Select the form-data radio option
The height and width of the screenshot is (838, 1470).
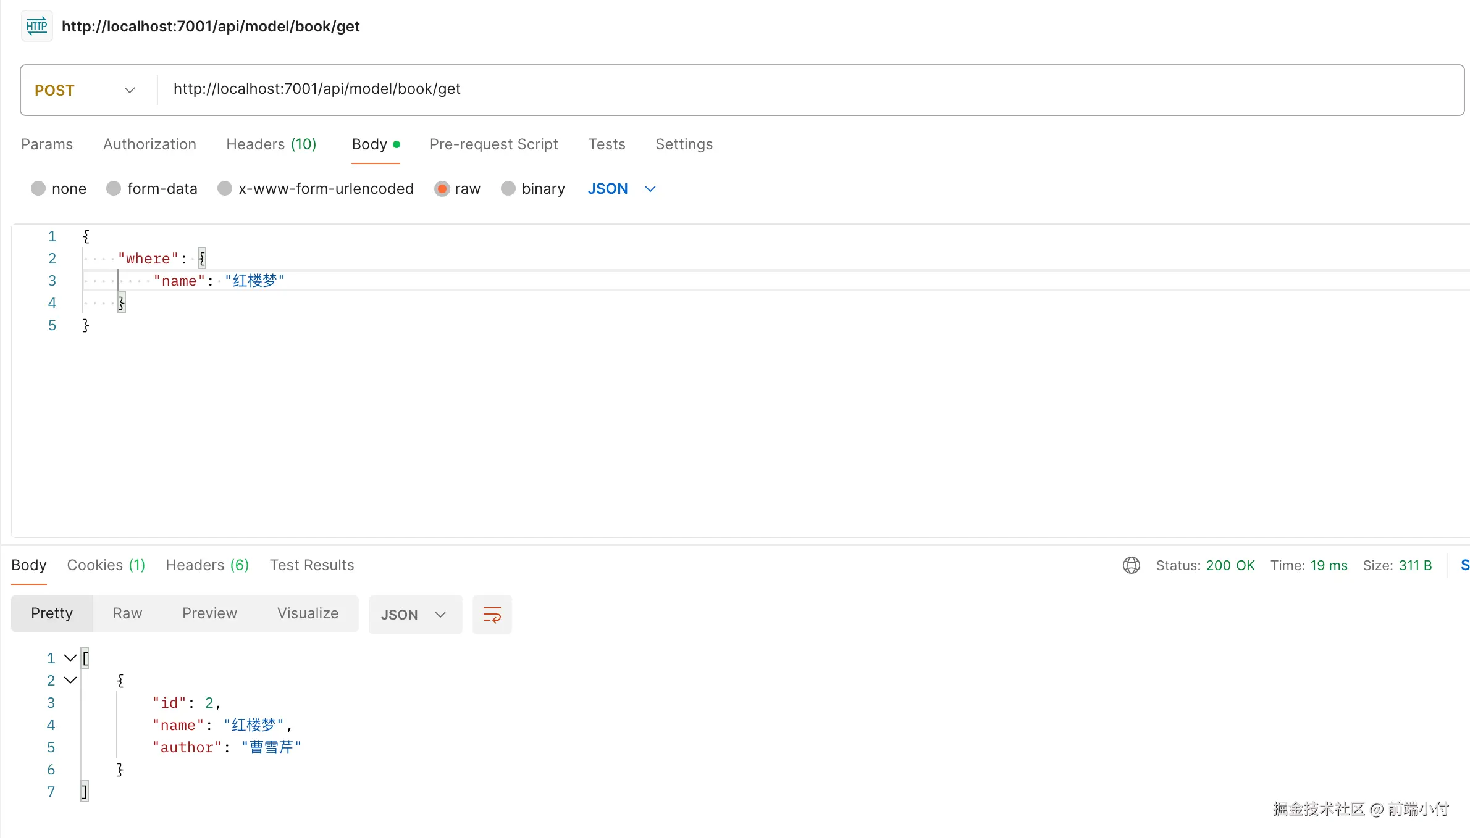point(114,188)
